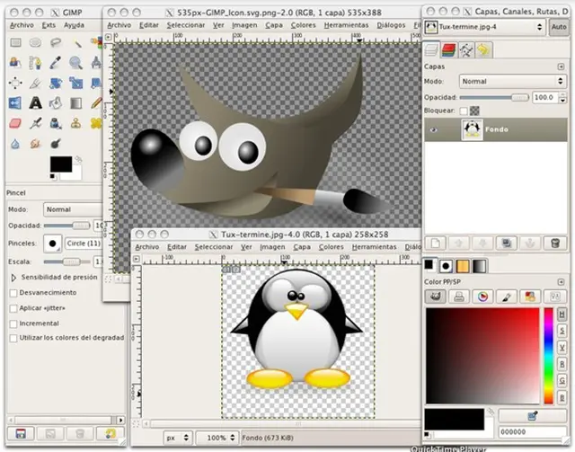The width and height of the screenshot is (575, 452).
Task: Select the Rectangle Select tool
Action: point(15,42)
